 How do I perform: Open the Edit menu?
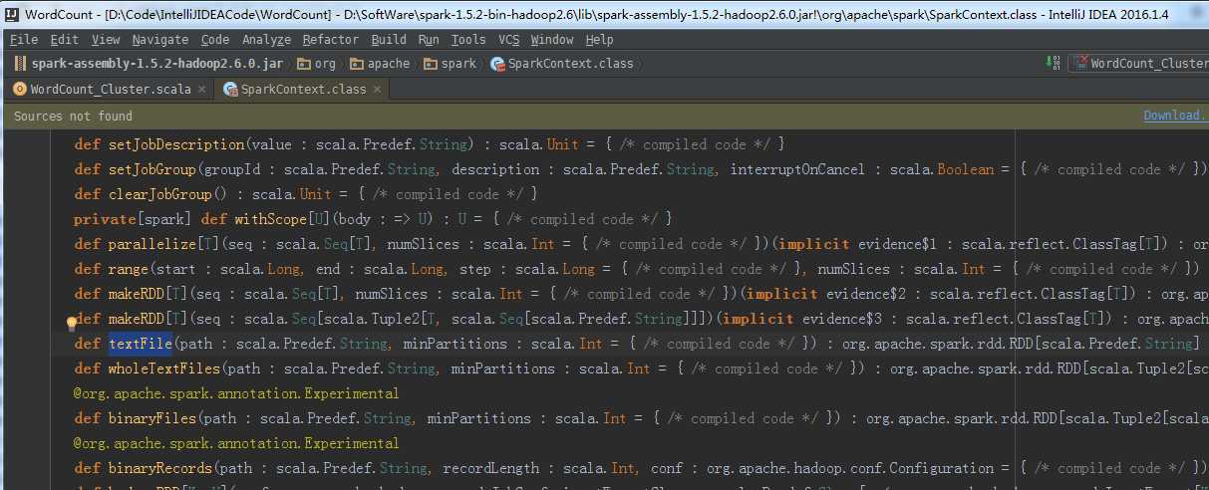tap(65, 40)
